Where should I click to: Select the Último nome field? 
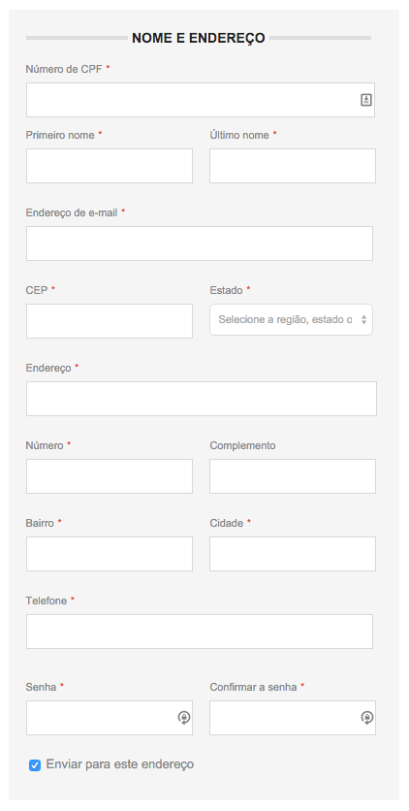pos(293,166)
